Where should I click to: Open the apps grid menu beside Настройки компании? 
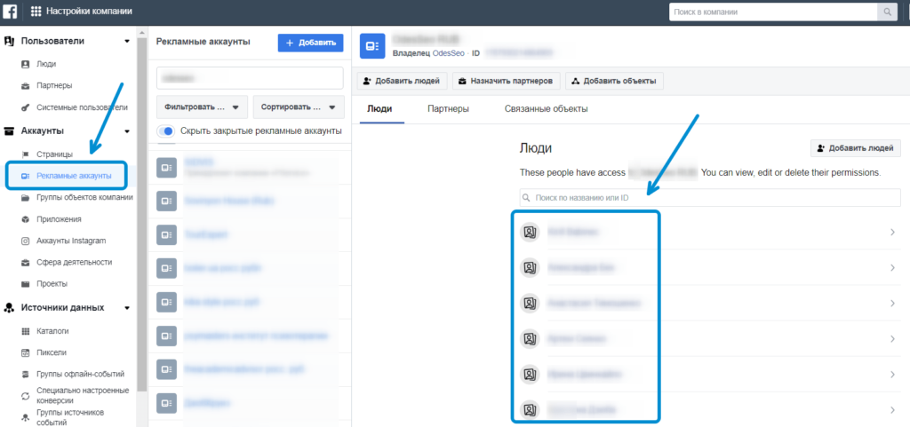tap(36, 11)
